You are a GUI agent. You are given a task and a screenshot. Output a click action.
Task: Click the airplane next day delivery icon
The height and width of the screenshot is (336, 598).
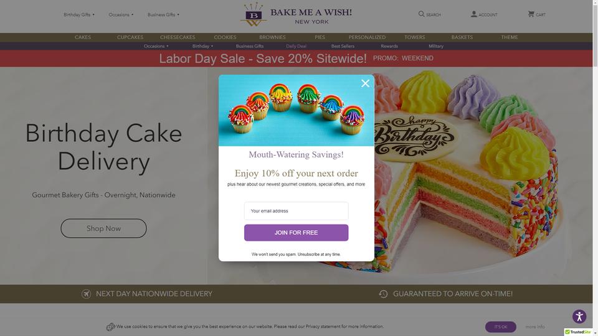[86, 294]
